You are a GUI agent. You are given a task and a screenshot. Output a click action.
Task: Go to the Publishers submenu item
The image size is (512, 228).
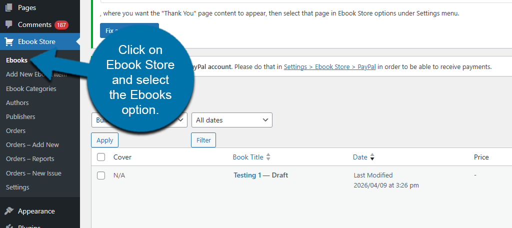point(20,117)
